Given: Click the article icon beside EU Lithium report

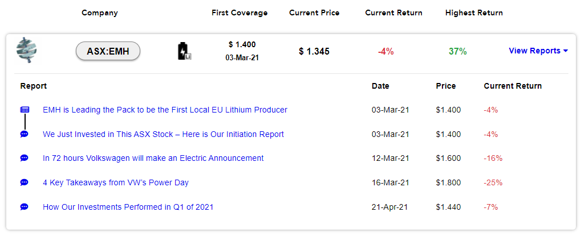Looking at the screenshot, I should (25, 110).
